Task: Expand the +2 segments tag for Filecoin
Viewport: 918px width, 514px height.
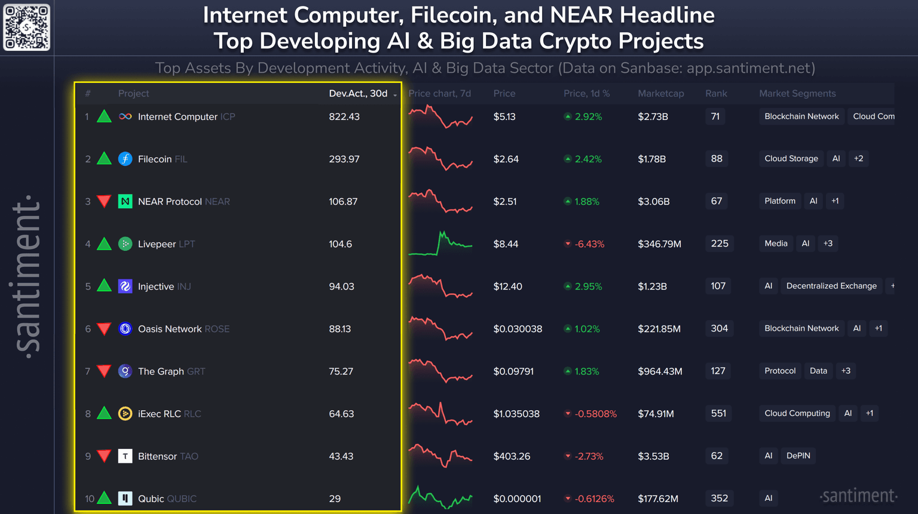Action: pos(858,159)
